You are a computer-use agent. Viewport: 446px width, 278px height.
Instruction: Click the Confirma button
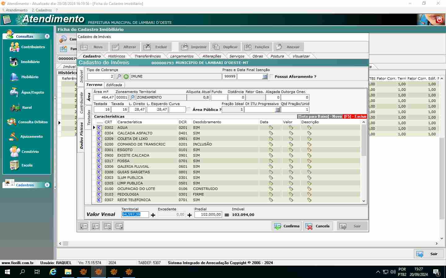(287, 226)
